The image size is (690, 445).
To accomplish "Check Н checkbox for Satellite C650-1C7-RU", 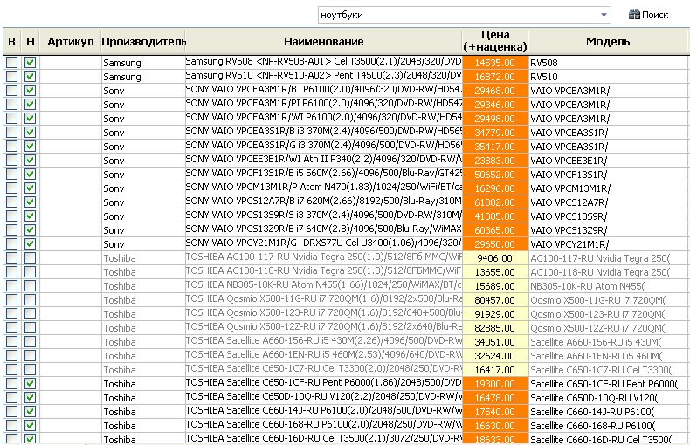I will coord(30,370).
